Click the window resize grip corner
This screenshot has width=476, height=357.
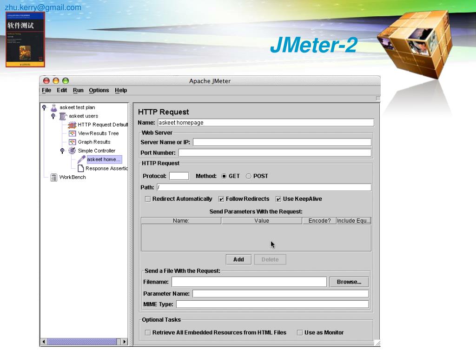click(x=377, y=343)
